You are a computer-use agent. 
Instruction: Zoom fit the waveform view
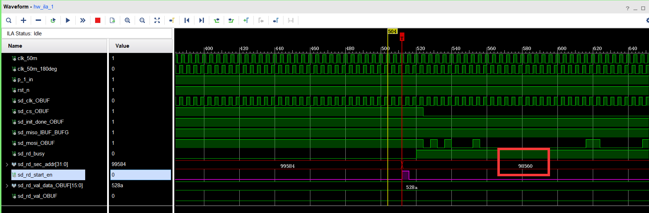coord(157,20)
